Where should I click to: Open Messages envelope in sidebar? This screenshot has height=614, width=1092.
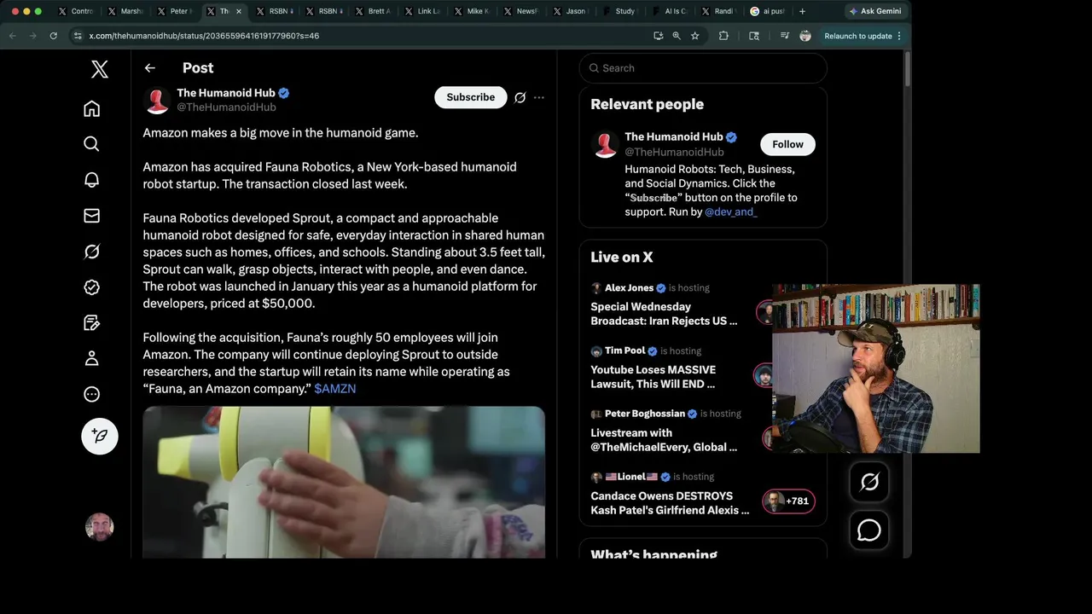tap(92, 216)
